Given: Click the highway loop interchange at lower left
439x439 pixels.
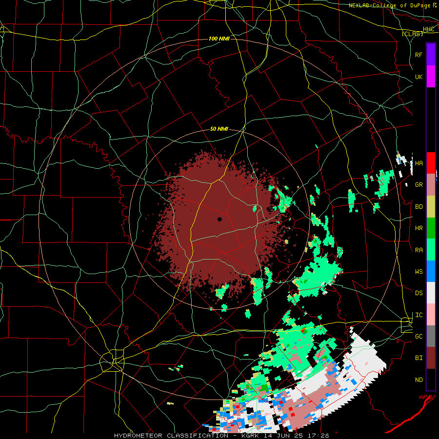Looking at the screenshot, I should [112, 360].
